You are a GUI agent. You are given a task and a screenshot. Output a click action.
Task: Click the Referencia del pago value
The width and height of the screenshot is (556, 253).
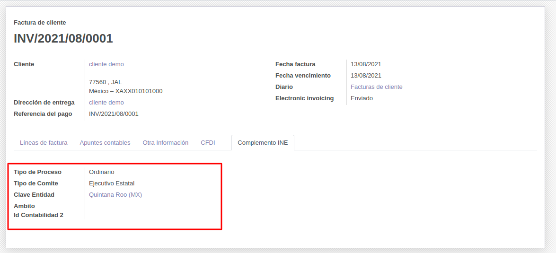[x=114, y=114]
